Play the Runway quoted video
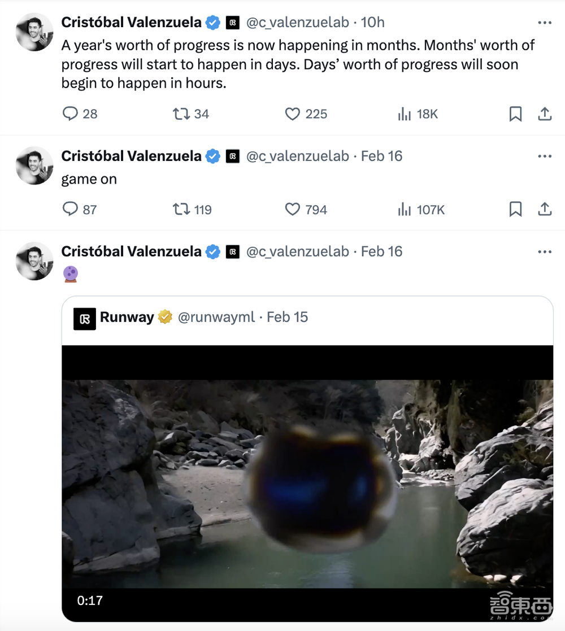Screen dimensions: 565x631 (x=307, y=483)
